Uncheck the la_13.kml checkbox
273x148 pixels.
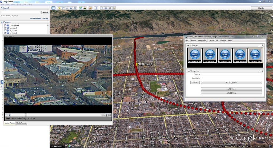[5, 28]
